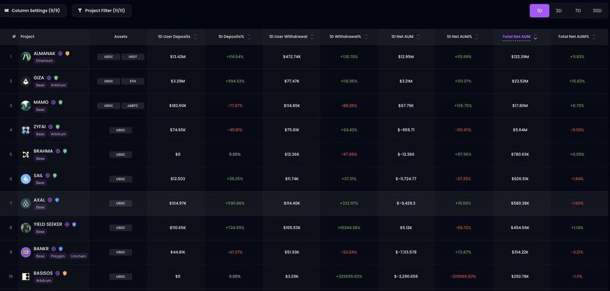610x291 pixels.
Task: Sort by 1D Withdrawal% column arrows
Action: tap(366, 37)
